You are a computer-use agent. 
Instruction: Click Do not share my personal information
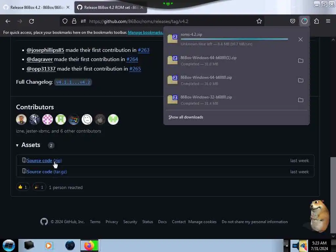click(255, 222)
